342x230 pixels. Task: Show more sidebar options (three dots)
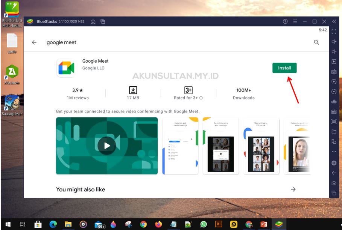(334, 152)
